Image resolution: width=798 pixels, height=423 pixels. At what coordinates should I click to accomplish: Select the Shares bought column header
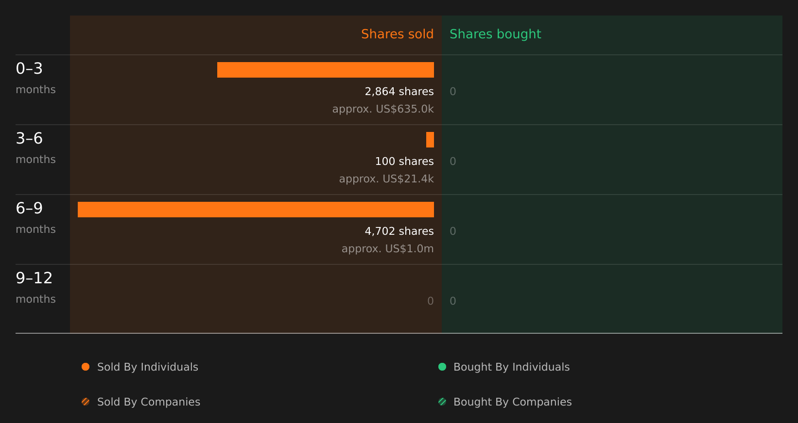[x=495, y=34]
